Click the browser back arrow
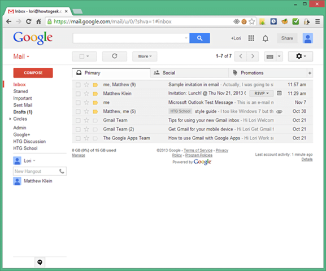The image size is (326, 271). [8, 21]
